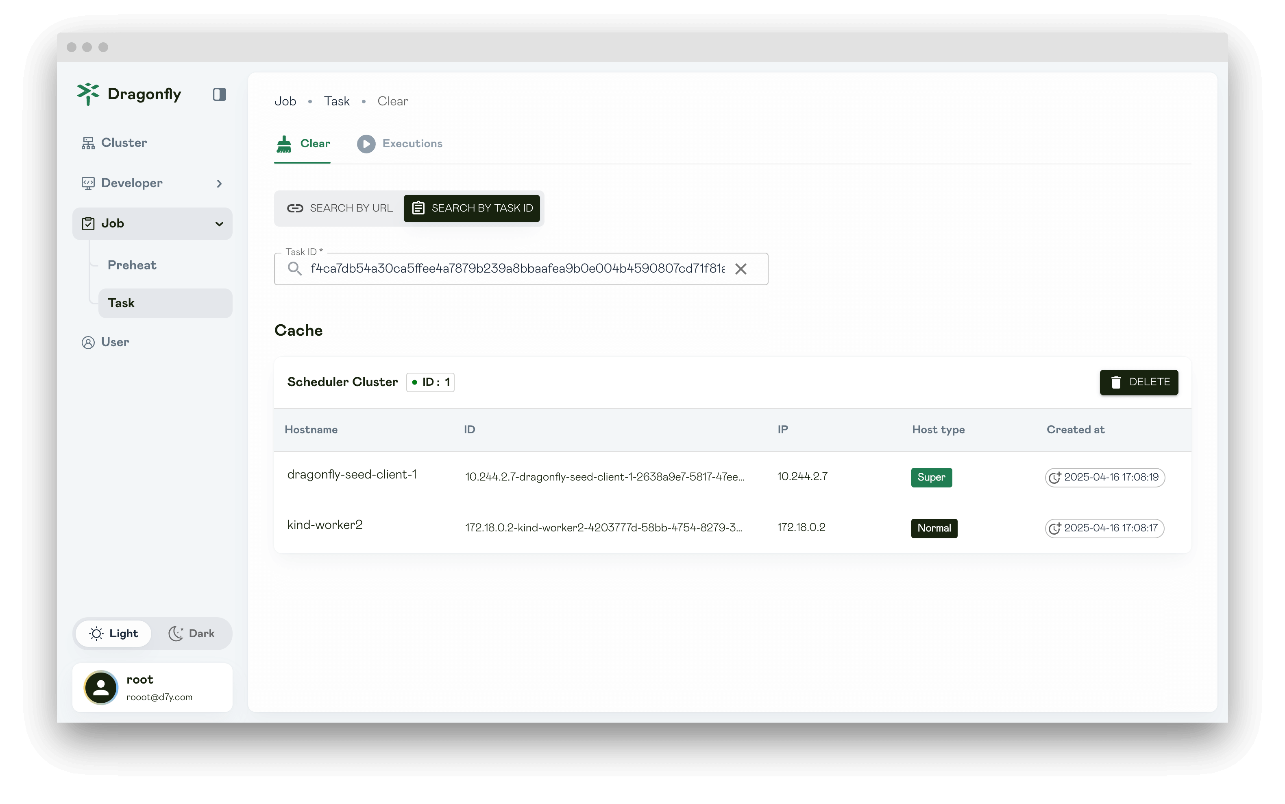This screenshot has width=1285, height=804.
Task: Click the Dragonfly logo icon
Action: point(88,94)
